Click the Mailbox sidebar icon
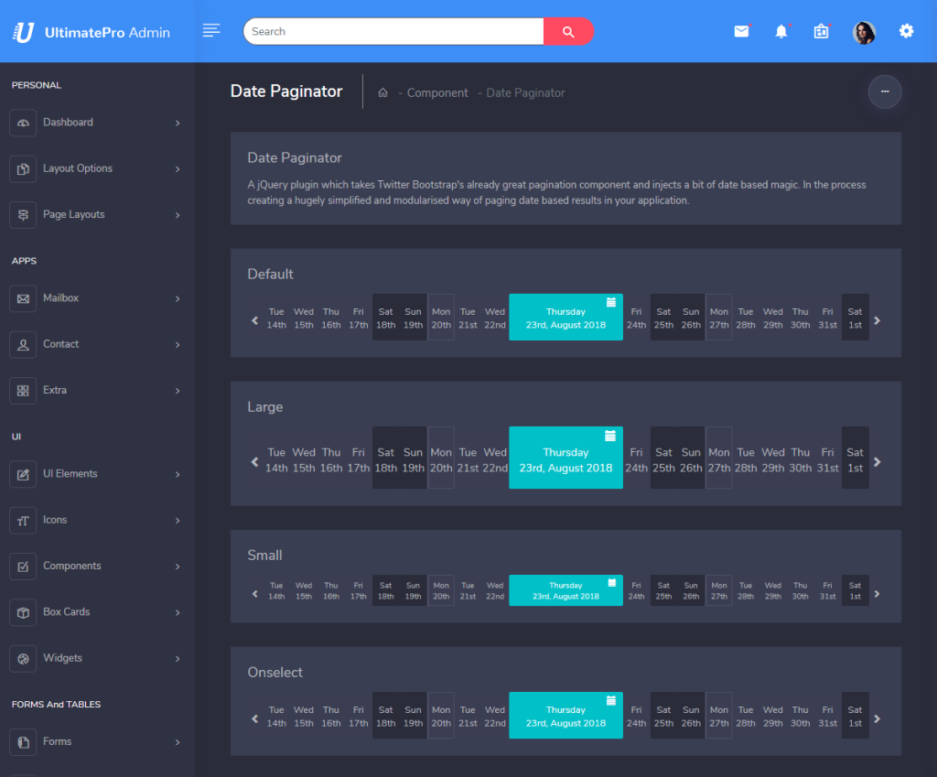This screenshot has width=937, height=777. coord(23,298)
